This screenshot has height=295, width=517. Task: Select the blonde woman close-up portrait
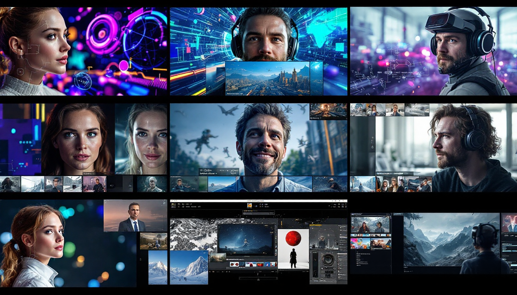141,139
